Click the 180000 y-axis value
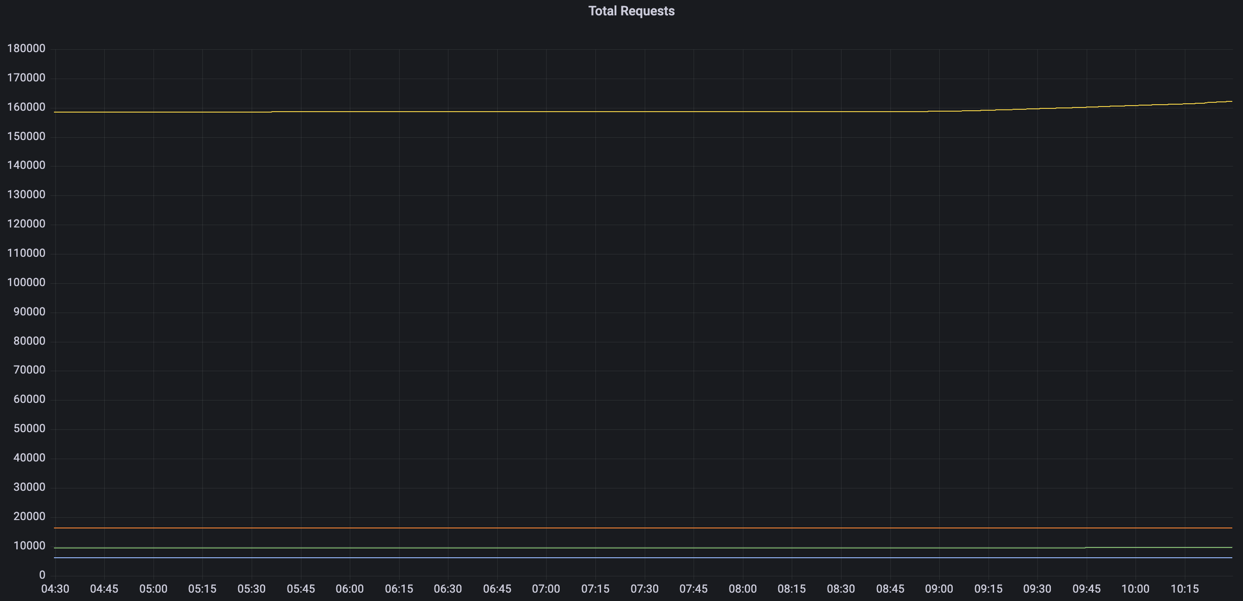This screenshot has width=1243, height=601. (x=27, y=48)
